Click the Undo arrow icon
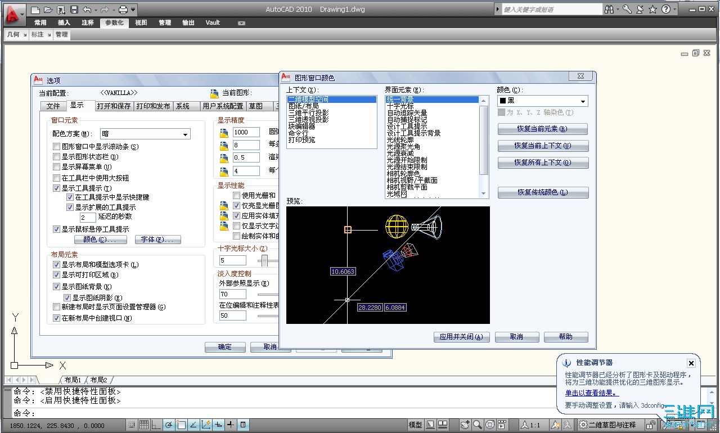 pyautogui.click(x=87, y=10)
